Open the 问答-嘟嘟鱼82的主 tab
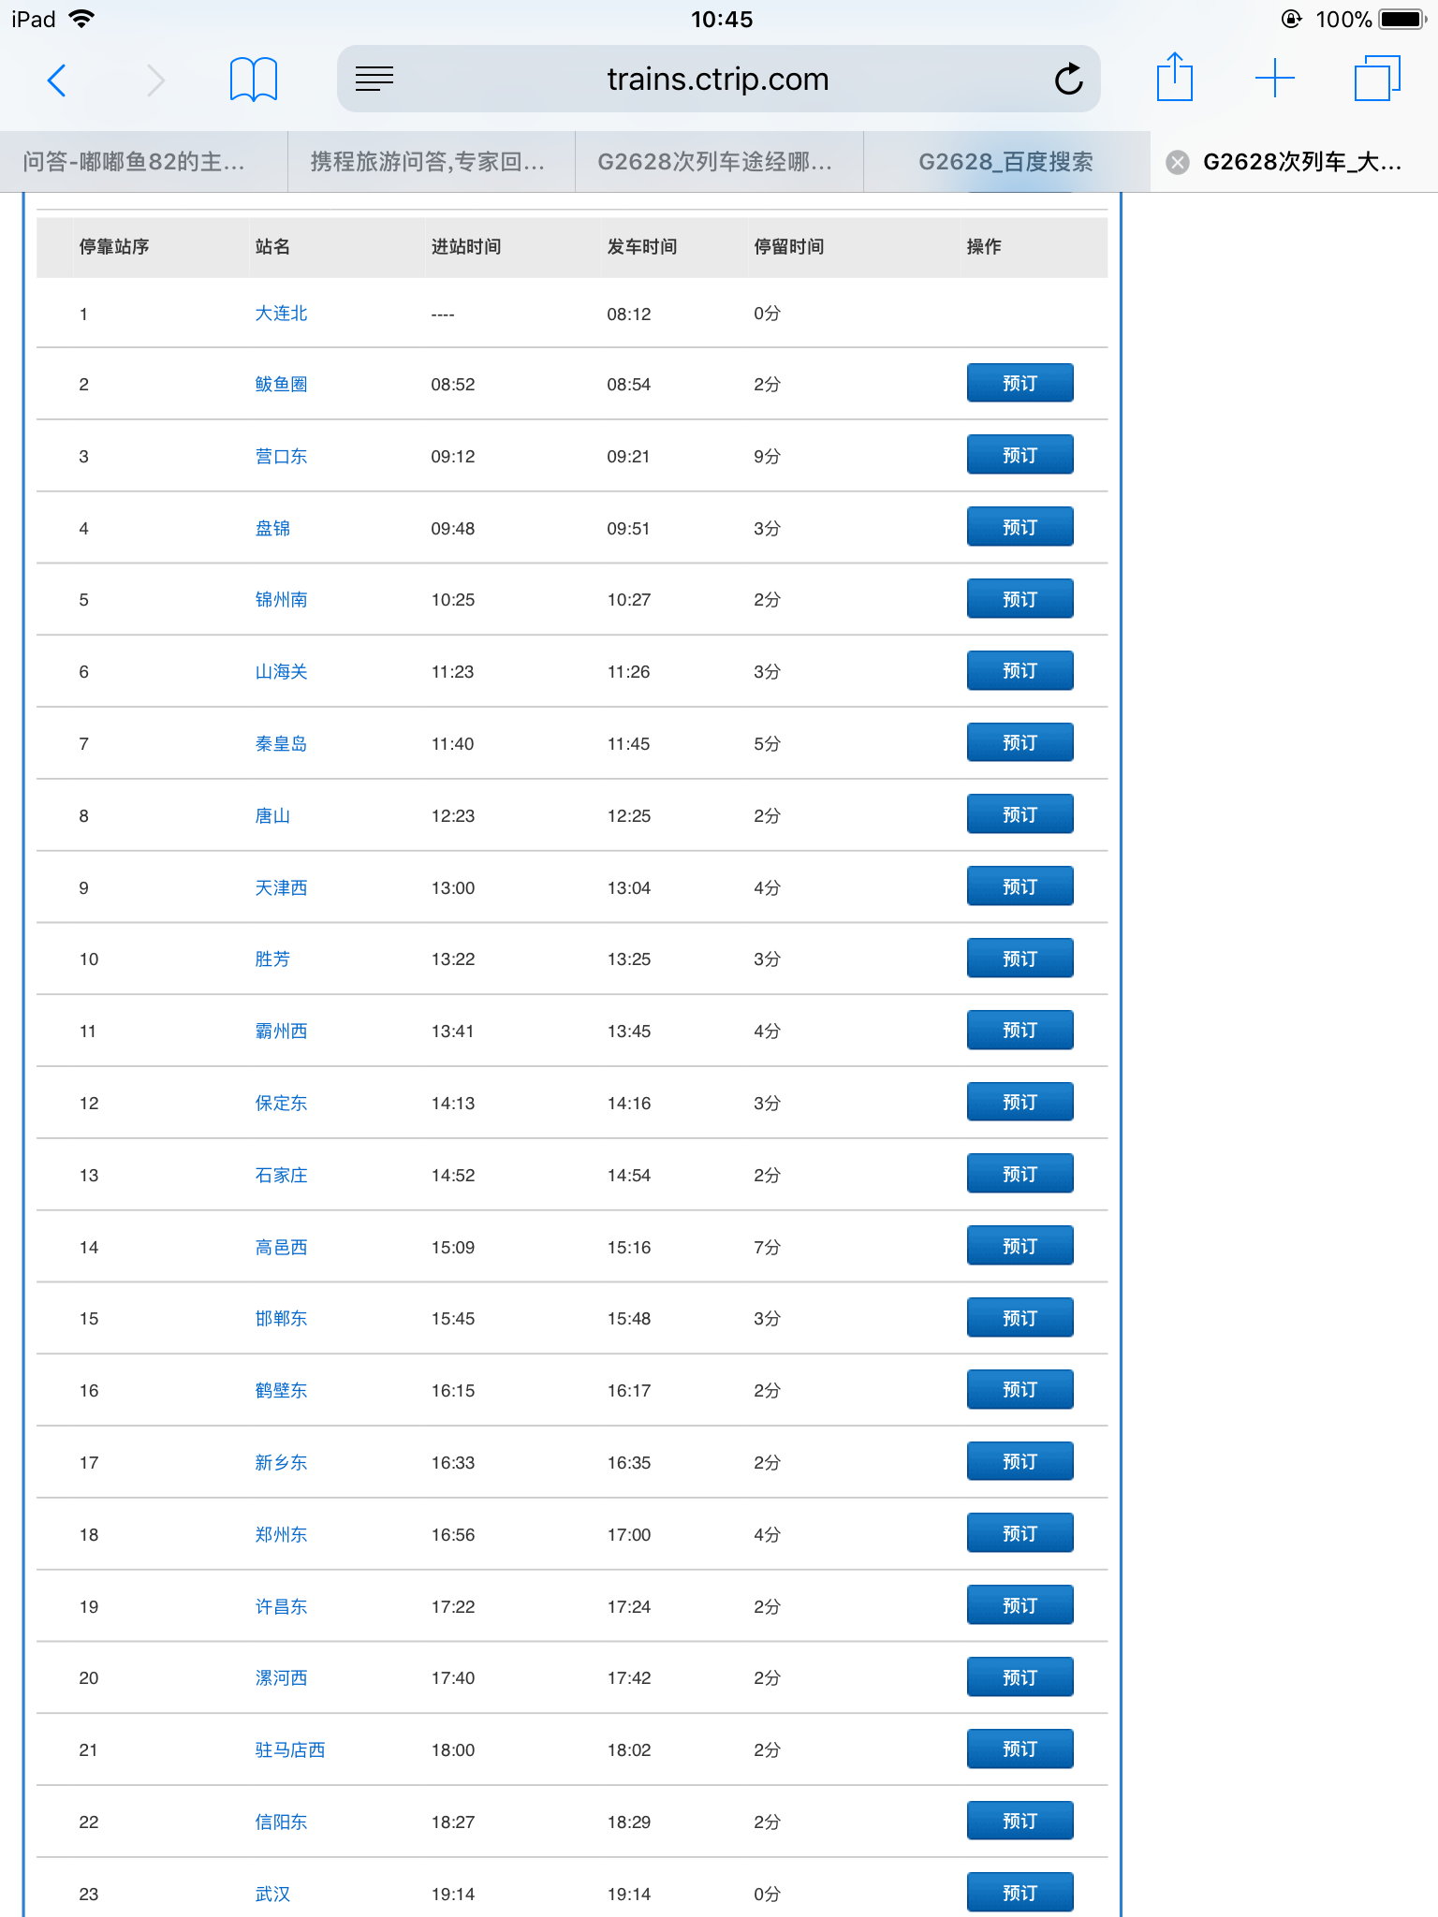Viewport: 1438px width, 1917px height. [134, 163]
